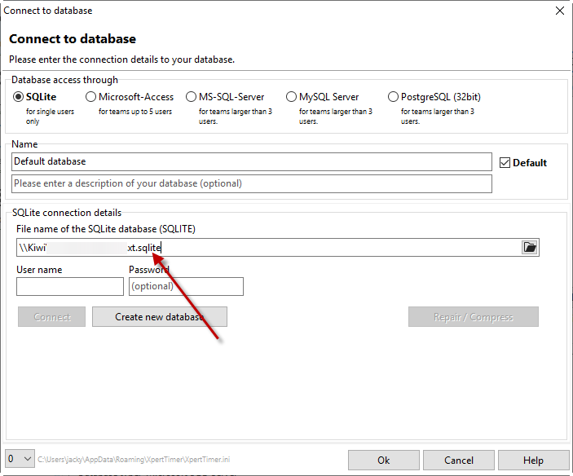Viewport: 573px width, 476px height.
Task: Select MS-SQL-Server radio button
Action: 192,97
